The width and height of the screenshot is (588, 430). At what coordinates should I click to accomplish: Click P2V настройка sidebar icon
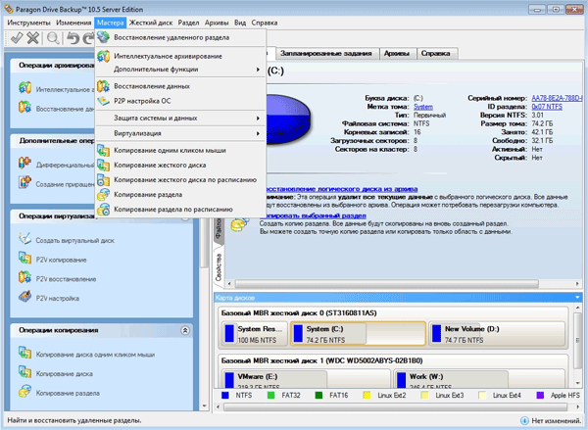tap(24, 297)
